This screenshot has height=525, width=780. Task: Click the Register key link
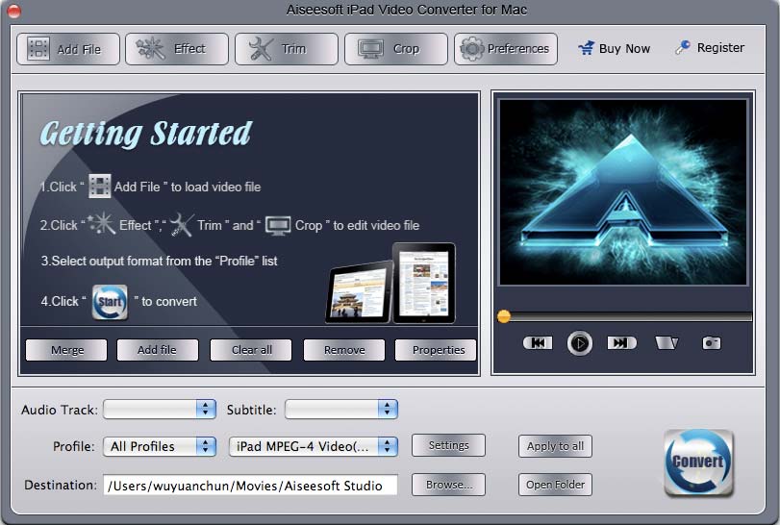(x=710, y=48)
